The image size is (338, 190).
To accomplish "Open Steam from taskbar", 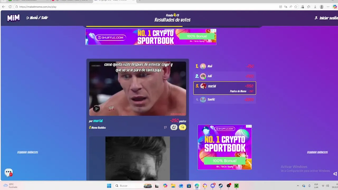I will pos(220,186).
